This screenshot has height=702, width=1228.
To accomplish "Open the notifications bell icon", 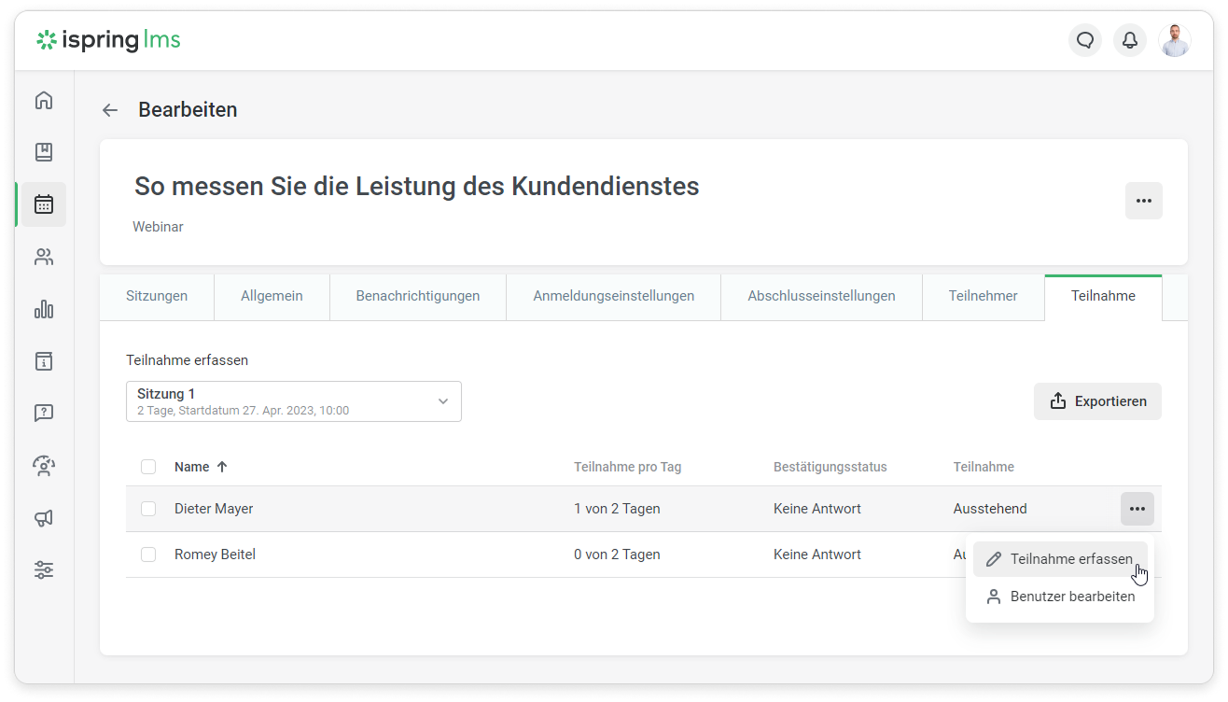I will [1129, 40].
